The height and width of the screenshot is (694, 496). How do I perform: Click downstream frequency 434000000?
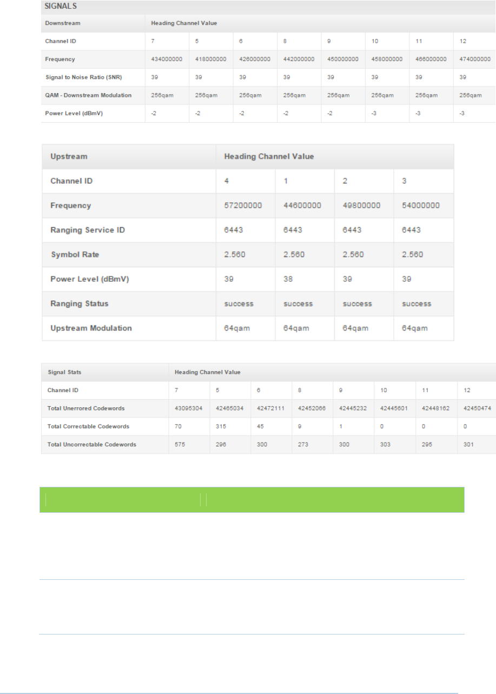pos(167,59)
